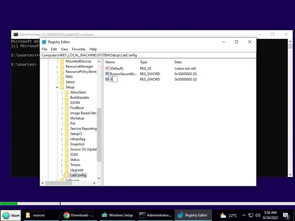The image size is (295, 221).
Task: Expand the Upgrade key
Action: click(x=62, y=170)
